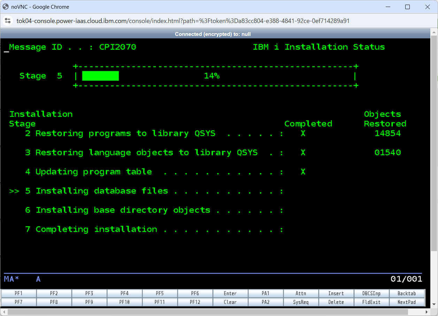This screenshot has height=316, width=438.
Task: Click the PF4 key button
Action: [124, 293]
